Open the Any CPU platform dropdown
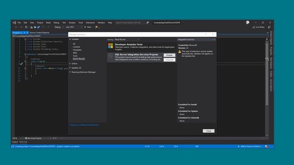The image size is (294, 165). pyautogui.click(x=74, y=27)
